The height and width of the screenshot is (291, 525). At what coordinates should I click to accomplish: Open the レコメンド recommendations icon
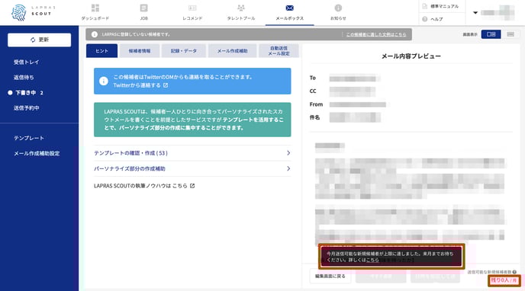[x=192, y=8]
